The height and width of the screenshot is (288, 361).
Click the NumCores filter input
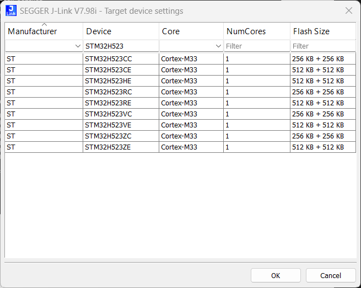click(257, 46)
